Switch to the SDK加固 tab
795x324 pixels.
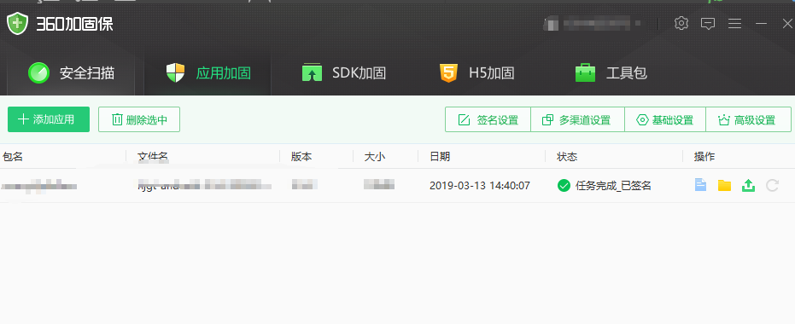point(344,73)
